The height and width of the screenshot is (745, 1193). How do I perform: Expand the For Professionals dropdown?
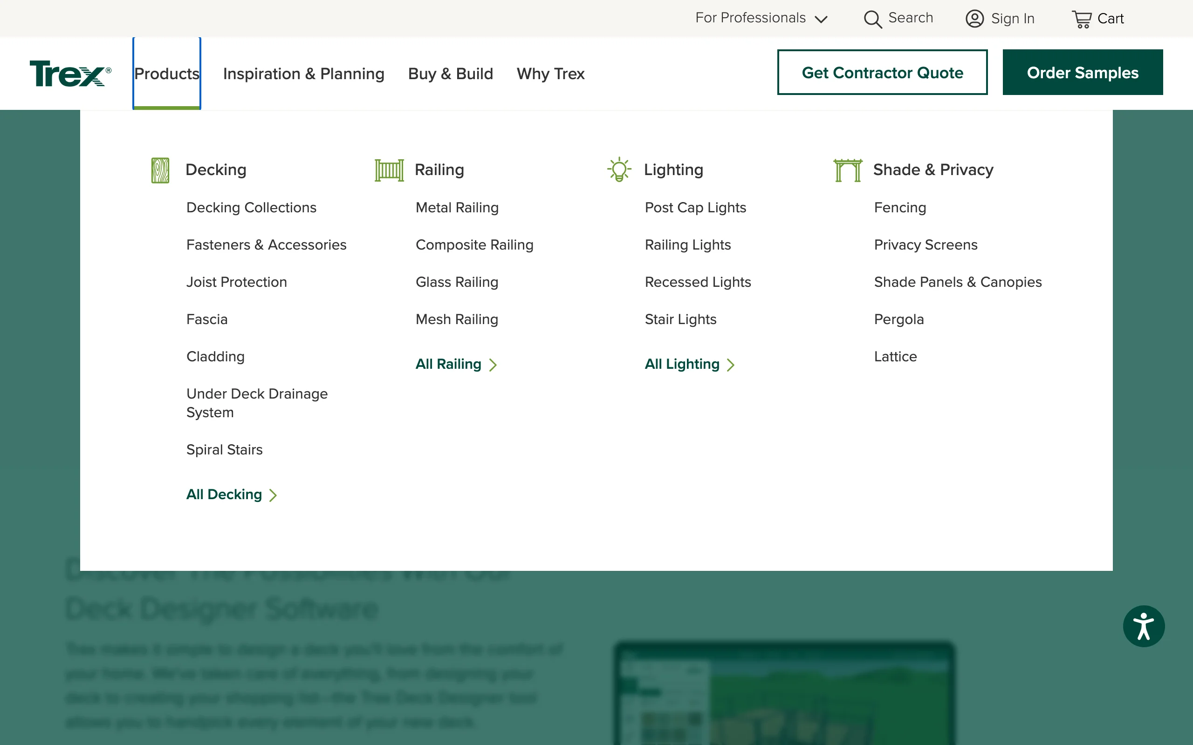pos(761,18)
